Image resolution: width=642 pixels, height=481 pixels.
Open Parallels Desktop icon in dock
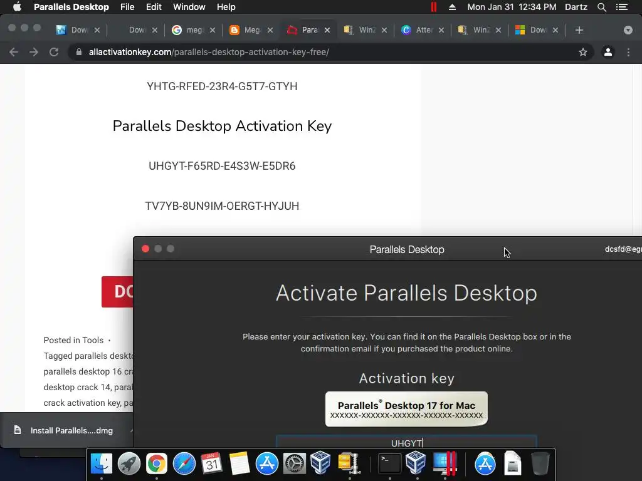tap(445, 463)
